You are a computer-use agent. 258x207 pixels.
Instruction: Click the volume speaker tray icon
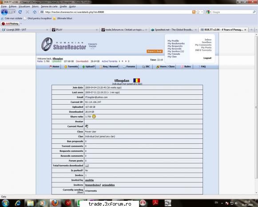[x=237, y=203]
